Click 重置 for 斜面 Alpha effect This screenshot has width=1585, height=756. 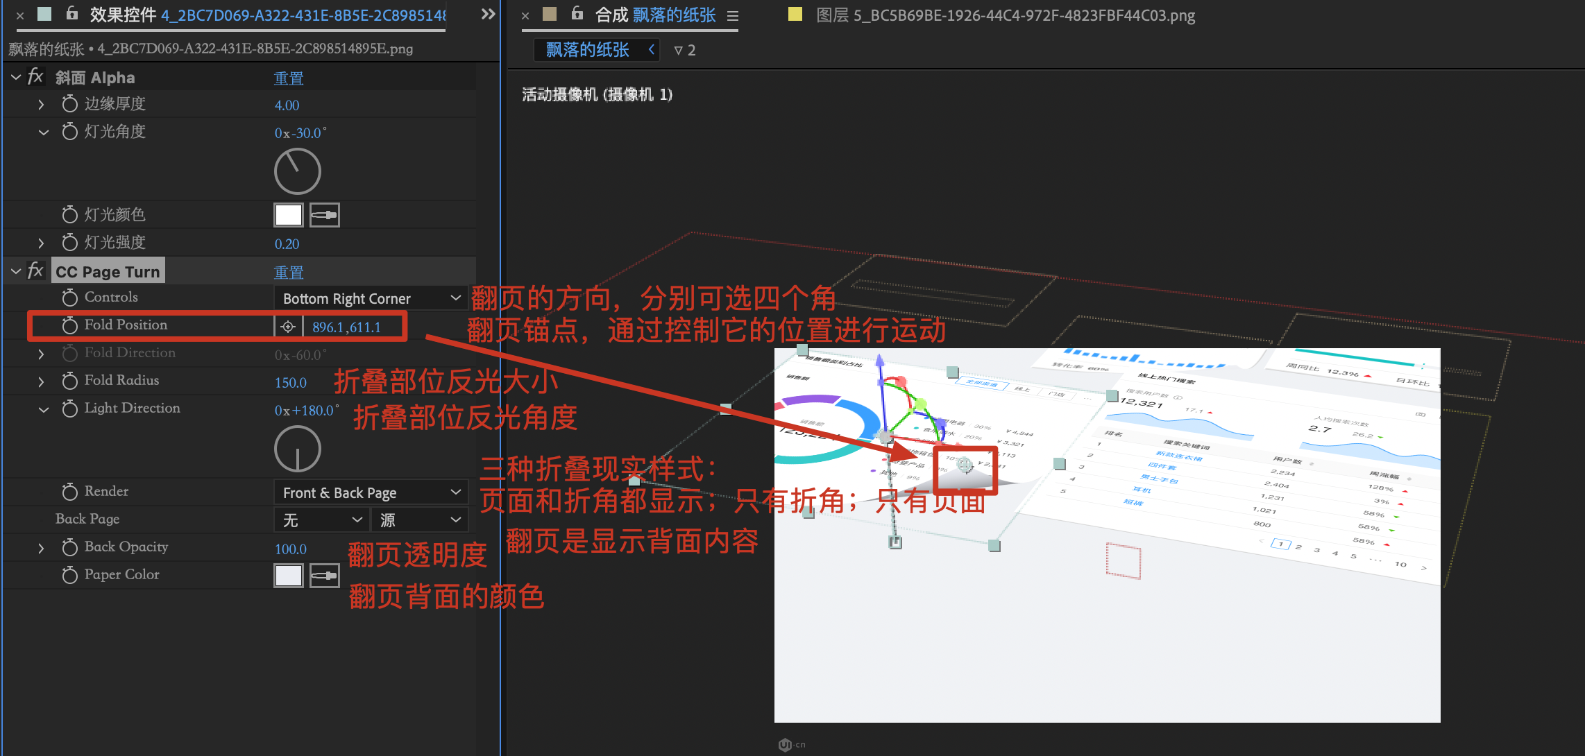(289, 78)
